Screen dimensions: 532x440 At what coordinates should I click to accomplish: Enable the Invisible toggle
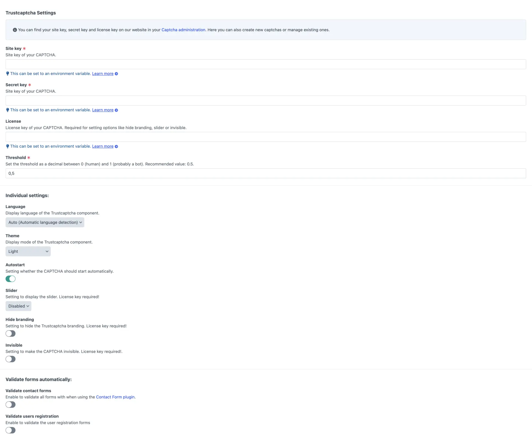[x=11, y=359]
